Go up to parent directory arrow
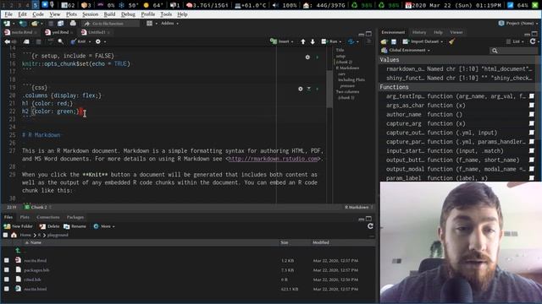 point(18,251)
